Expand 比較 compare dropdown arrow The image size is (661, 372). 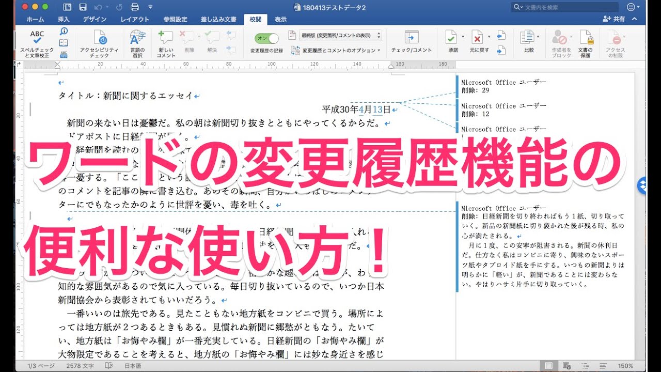coord(538,37)
